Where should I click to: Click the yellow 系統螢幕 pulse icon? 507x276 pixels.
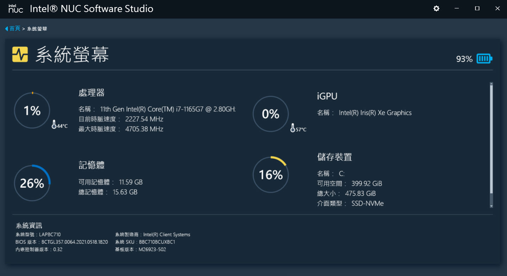click(x=20, y=55)
